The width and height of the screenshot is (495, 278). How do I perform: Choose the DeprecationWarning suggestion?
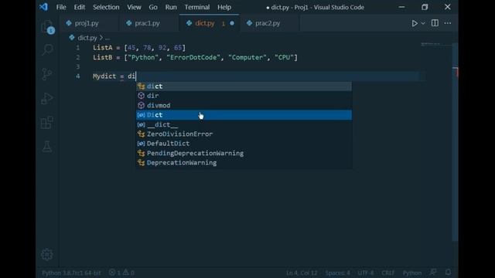[244, 163]
